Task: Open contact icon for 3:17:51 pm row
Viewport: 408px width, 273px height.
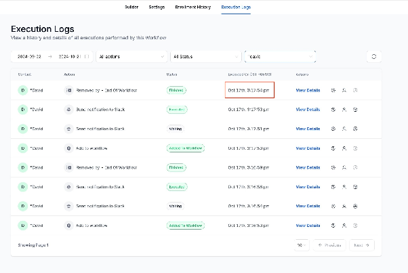Action: (344, 129)
